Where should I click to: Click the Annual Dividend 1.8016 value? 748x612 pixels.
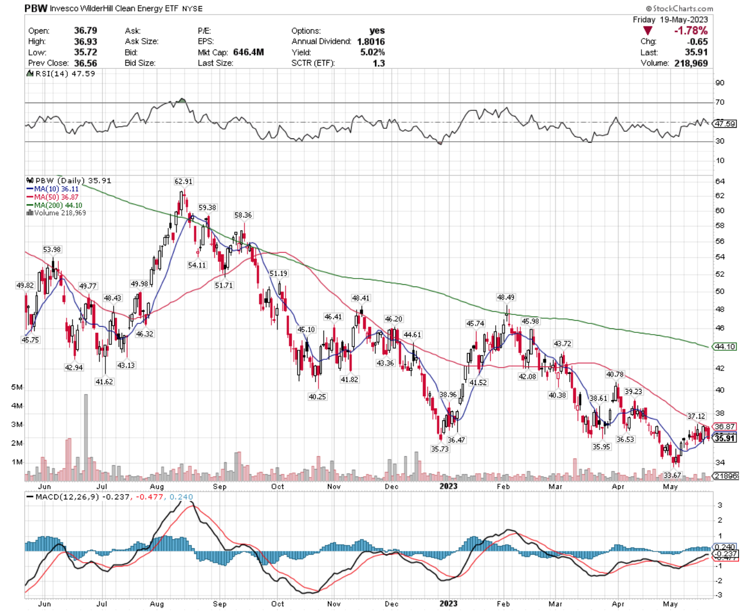(x=370, y=41)
